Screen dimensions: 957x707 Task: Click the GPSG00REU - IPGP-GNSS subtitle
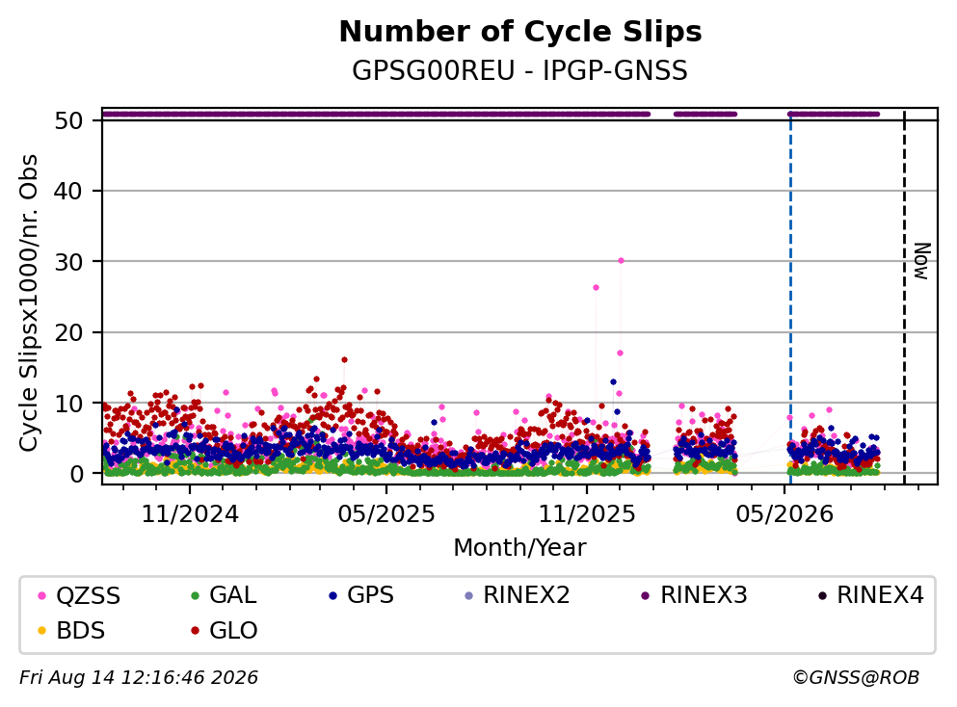point(520,70)
